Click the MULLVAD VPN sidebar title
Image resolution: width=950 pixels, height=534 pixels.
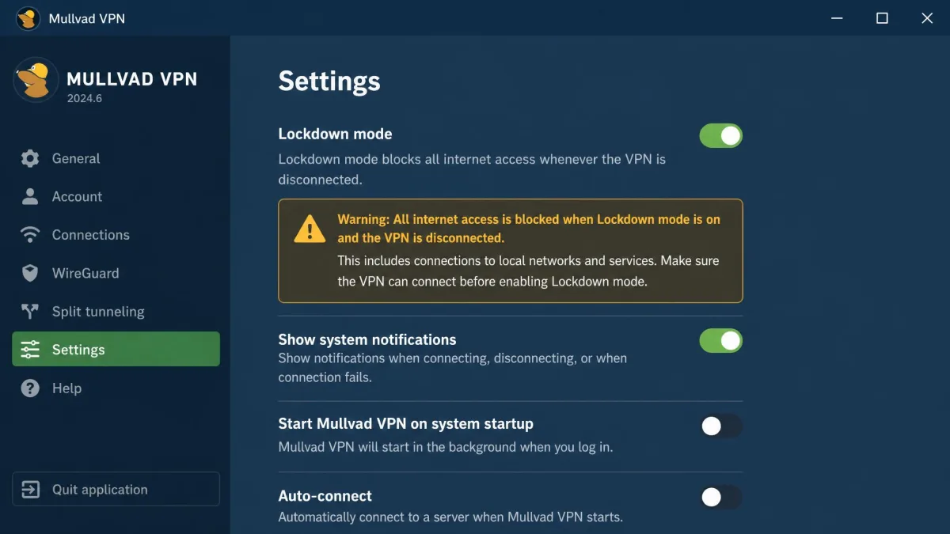pyautogui.click(x=132, y=78)
